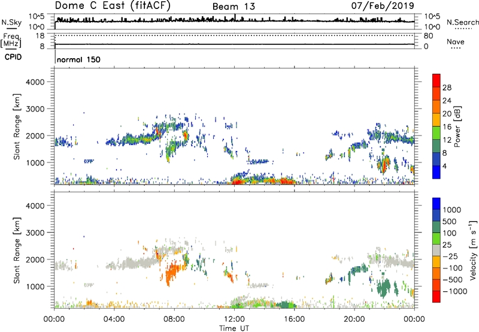The height and width of the screenshot is (332, 479).
Task: Click the 'Time UT' axis title
Action: coord(234,328)
